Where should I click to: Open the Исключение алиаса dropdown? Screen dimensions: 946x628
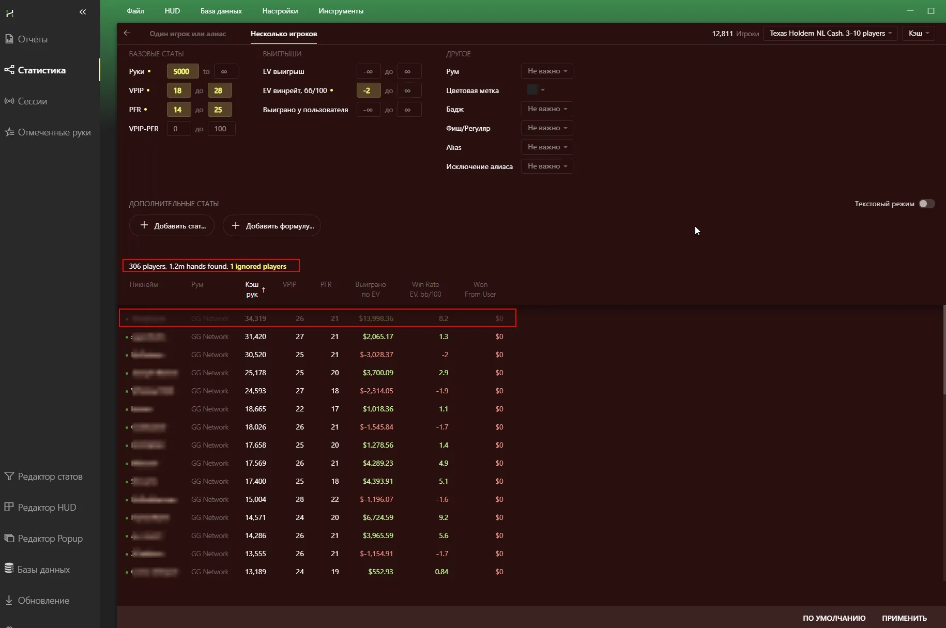tap(547, 166)
